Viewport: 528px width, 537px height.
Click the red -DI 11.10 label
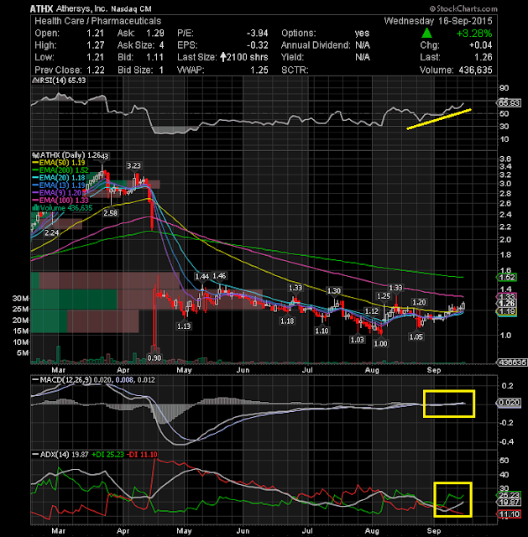(142, 455)
